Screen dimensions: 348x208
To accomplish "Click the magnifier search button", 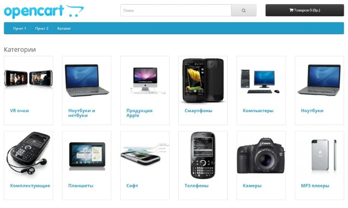I will tap(244, 10).
